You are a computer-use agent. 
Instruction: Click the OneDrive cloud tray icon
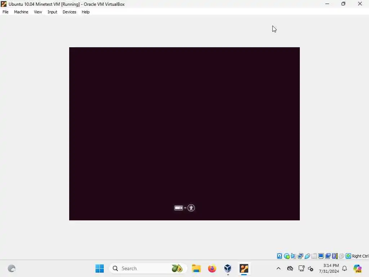[290, 268]
